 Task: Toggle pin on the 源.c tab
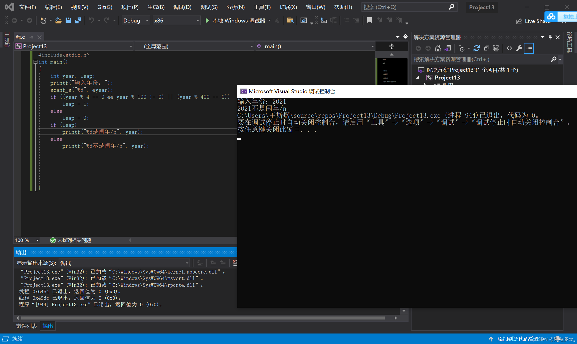click(32, 37)
